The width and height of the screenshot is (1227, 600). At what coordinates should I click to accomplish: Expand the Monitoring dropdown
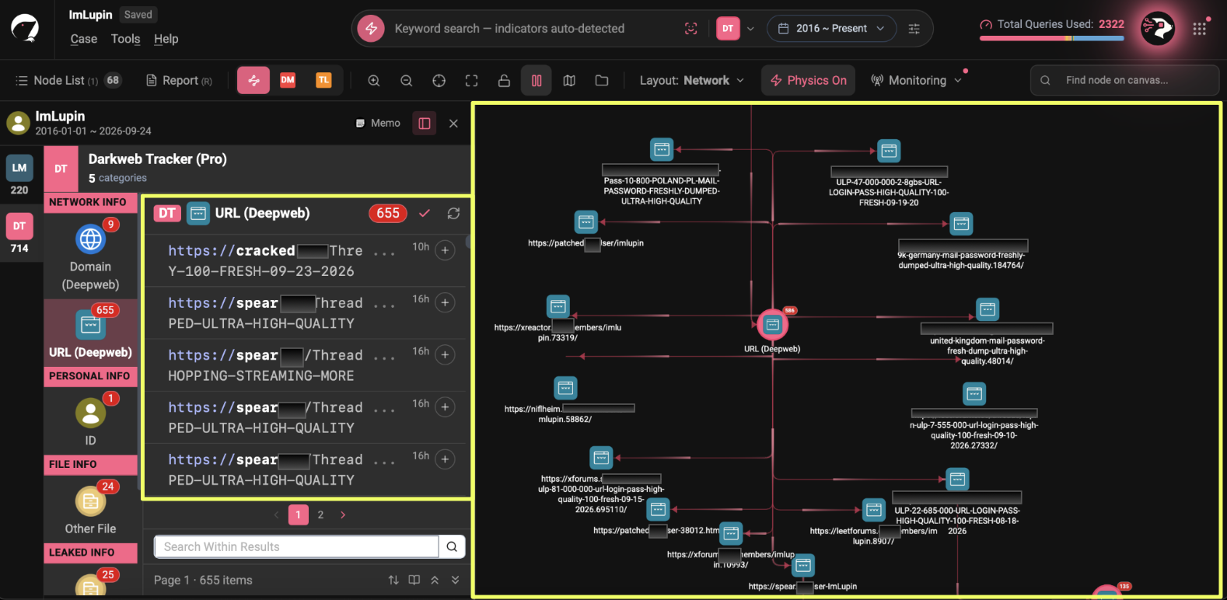[x=917, y=81]
